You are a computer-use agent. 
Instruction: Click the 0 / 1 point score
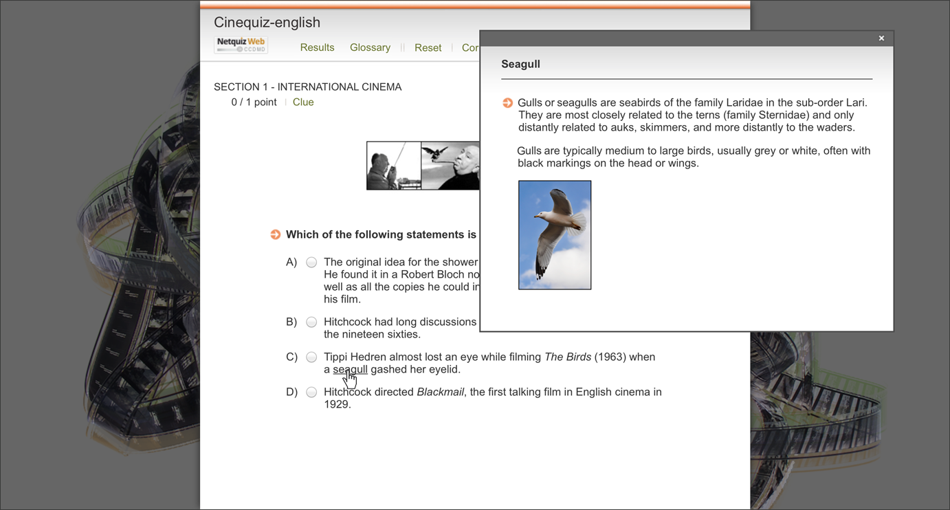(x=254, y=102)
